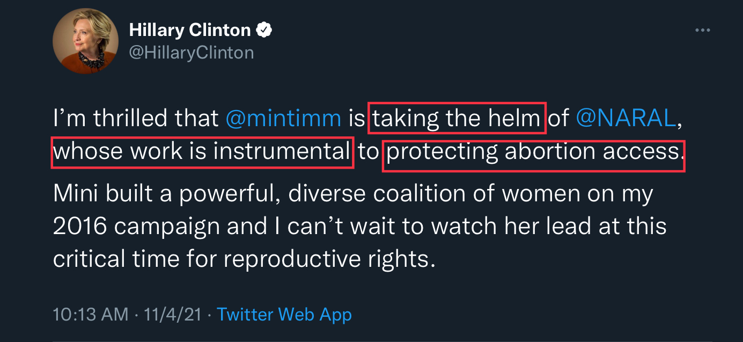Visit the @NARAL mention link
743x342 pixels.
pyautogui.click(x=626, y=118)
